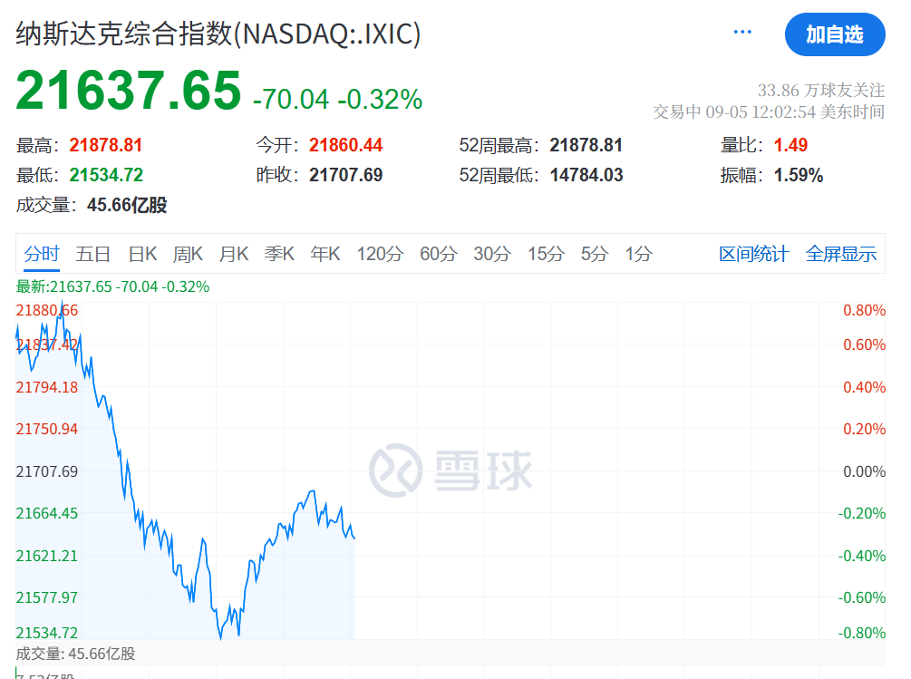This screenshot has height=679, width=911.
Task: Click the 量比 value 1.49
Action: click(790, 145)
